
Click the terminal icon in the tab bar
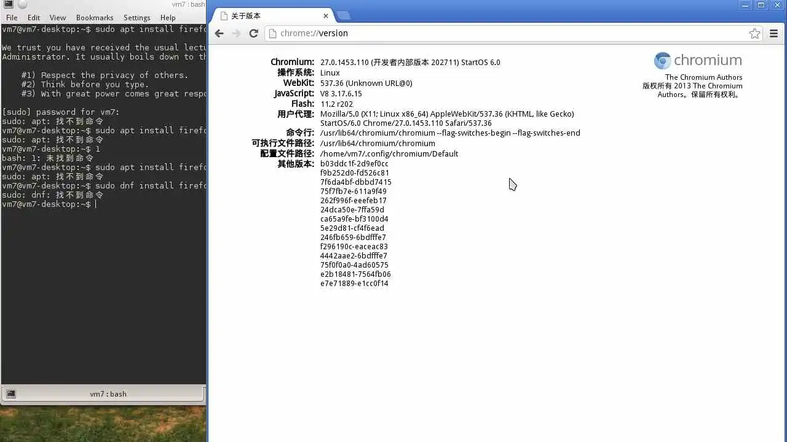coord(11,394)
